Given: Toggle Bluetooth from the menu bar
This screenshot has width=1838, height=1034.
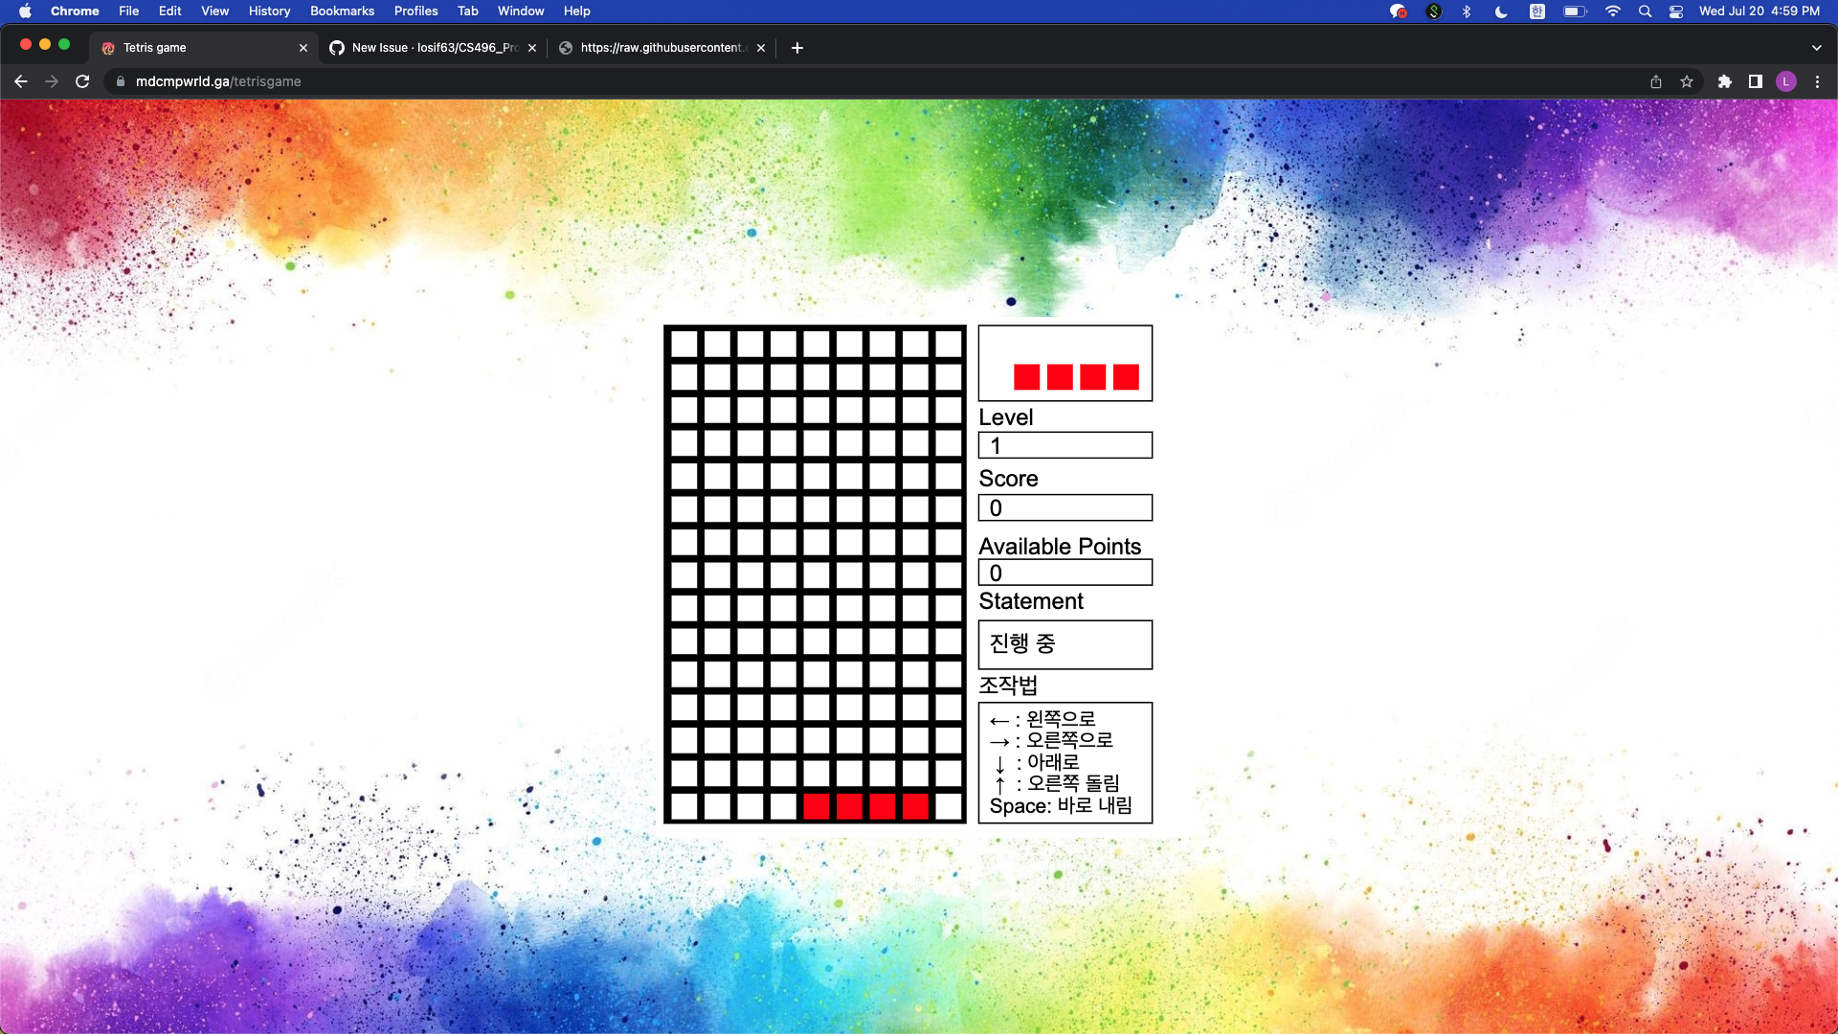Looking at the screenshot, I should [x=1466, y=11].
